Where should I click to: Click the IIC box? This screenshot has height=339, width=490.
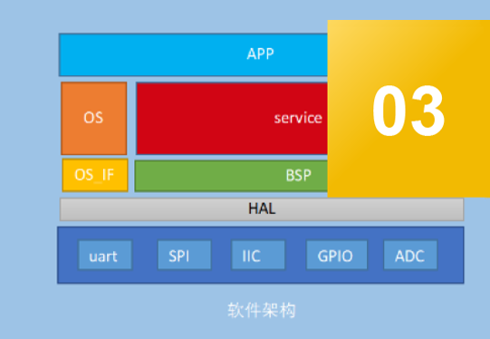pyautogui.click(x=258, y=255)
